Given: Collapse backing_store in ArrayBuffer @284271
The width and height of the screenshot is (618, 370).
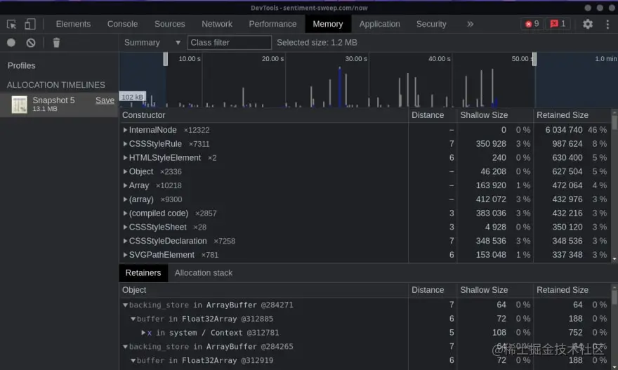Looking at the screenshot, I should pyautogui.click(x=125, y=305).
